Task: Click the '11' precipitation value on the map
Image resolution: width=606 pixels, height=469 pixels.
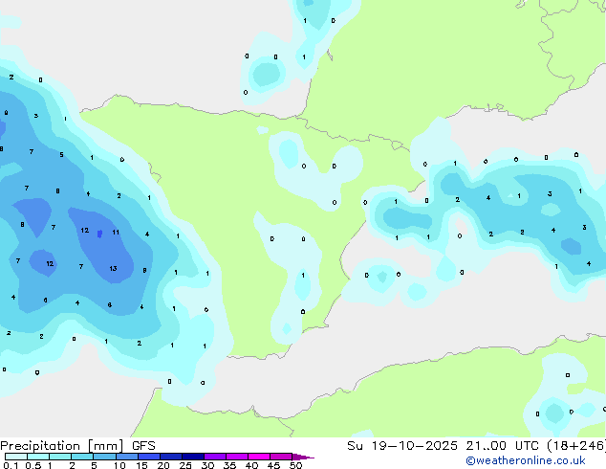Action: (x=116, y=233)
